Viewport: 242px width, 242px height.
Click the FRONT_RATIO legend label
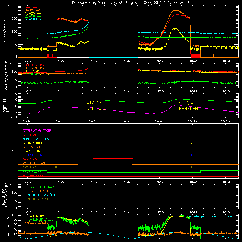tap(34, 216)
